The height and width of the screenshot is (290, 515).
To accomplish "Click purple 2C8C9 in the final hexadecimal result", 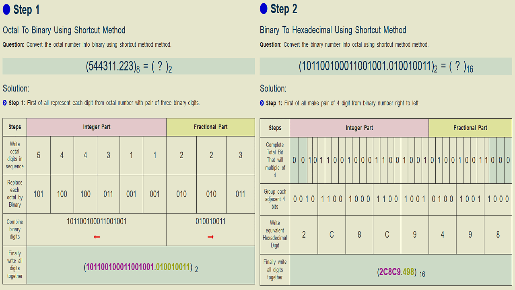I will pos(390,272).
